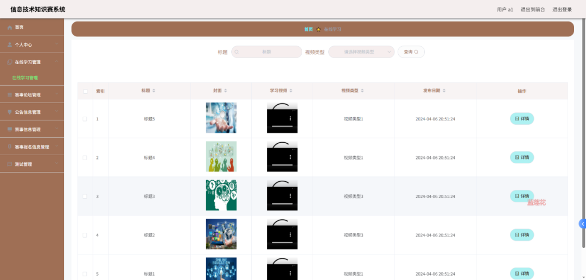View 详情 for row 标题1
The height and width of the screenshot is (280, 586).
tap(522, 273)
